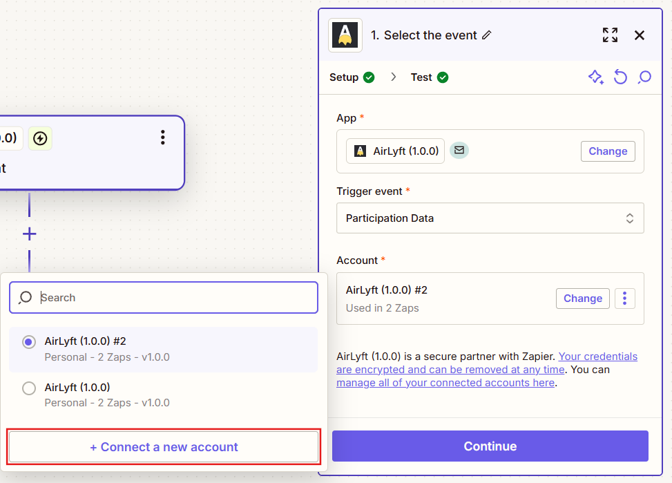The width and height of the screenshot is (672, 483).
Task: Close the Select the event panel
Action: [x=640, y=35]
